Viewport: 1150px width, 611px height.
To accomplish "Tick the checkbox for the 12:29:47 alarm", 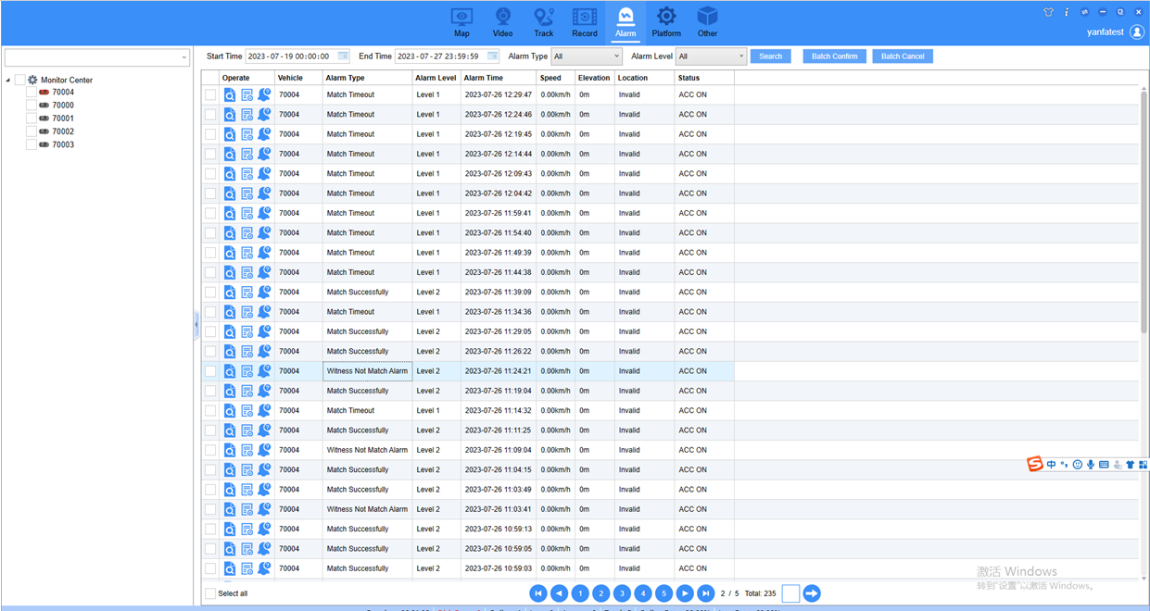I will click(210, 94).
